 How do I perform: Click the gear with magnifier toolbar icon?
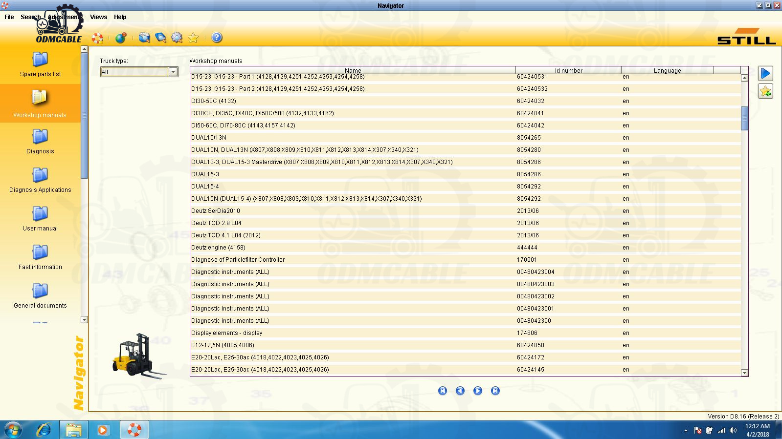(177, 38)
